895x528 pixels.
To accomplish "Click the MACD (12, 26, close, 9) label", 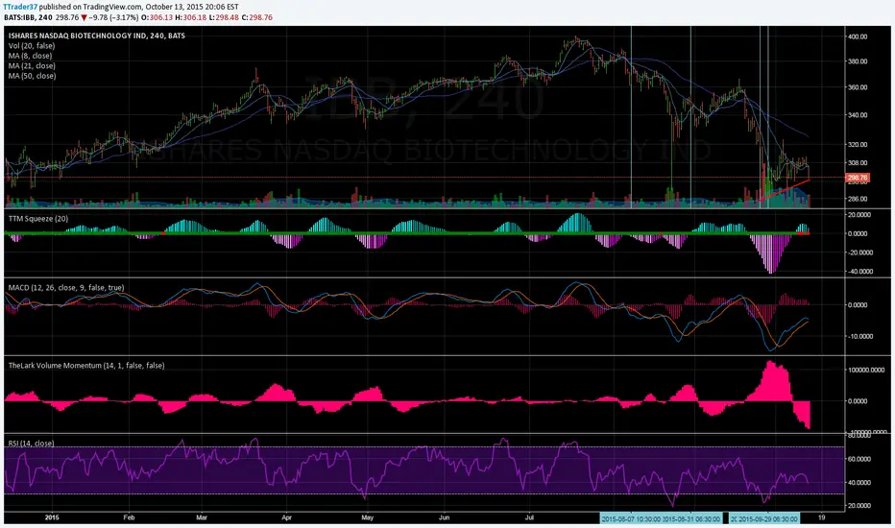I will [66, 288].
